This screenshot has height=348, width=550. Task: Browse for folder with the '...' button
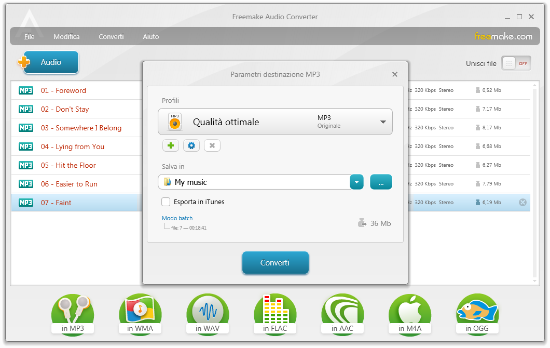381,182
